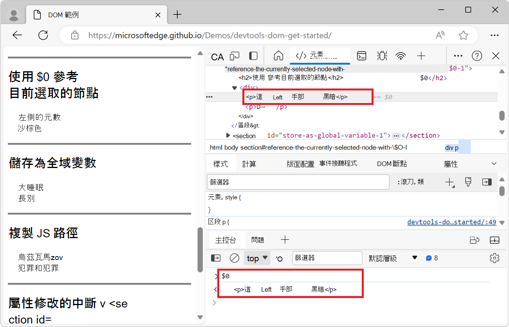The width and height of the screenshot is (509, 327).
Task: Close the DOM 範例 browser tab
Action: click(x=158, y=15)
